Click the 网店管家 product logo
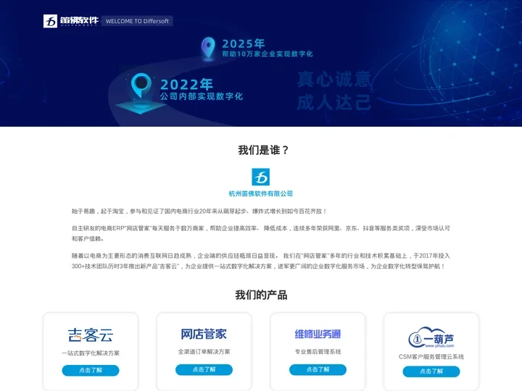Screen dimensions: 522x391 click(x=204, y=334)
